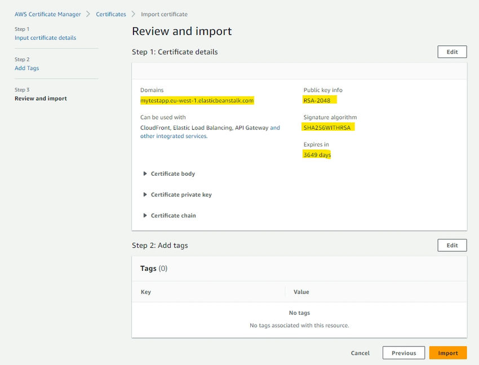Select Review and import step label

41,99
